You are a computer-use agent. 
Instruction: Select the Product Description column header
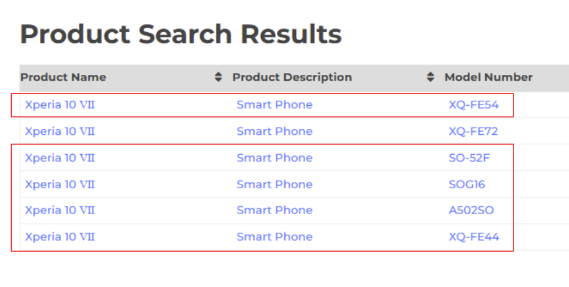(292, 77)
